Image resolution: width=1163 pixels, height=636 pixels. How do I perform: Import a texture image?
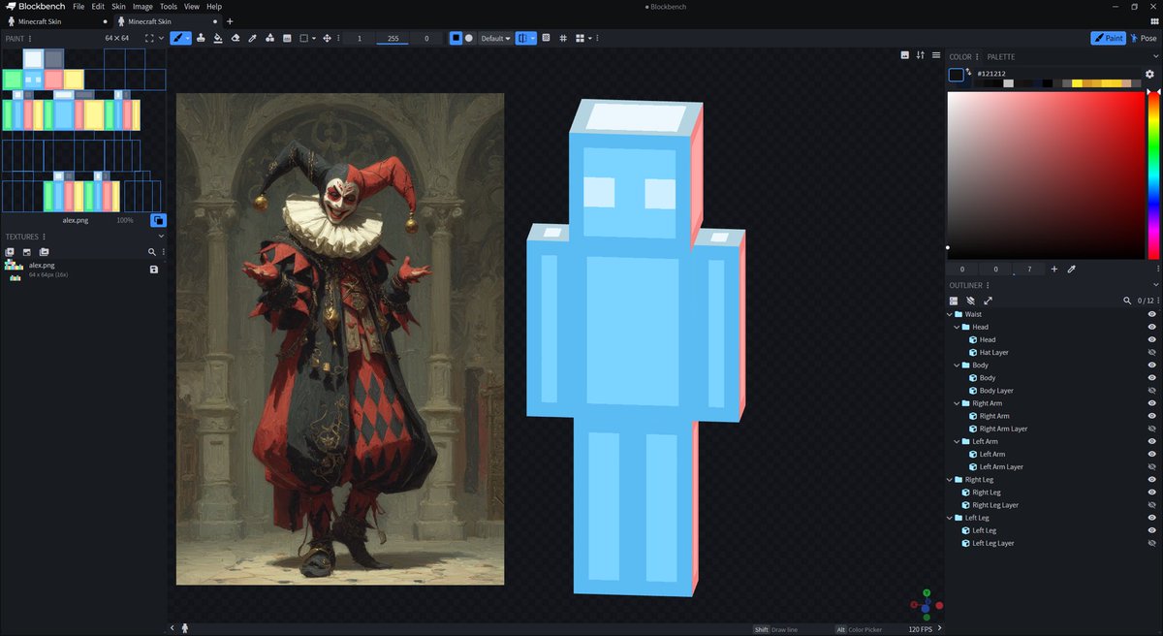point(26,252)
